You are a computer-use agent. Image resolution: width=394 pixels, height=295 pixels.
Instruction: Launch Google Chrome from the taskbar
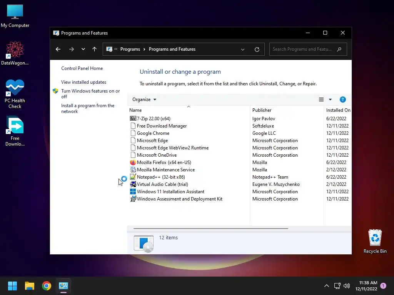pos(47,286)
